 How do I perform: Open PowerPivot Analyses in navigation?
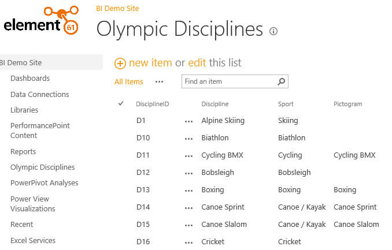tap(45, 183)
